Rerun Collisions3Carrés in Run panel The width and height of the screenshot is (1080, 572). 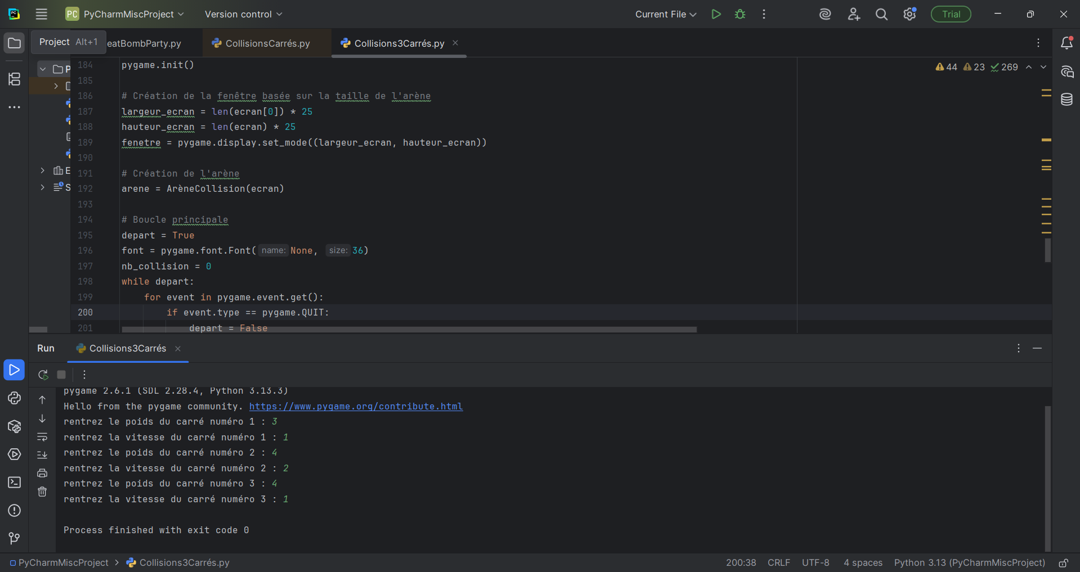tap(43, 375)
